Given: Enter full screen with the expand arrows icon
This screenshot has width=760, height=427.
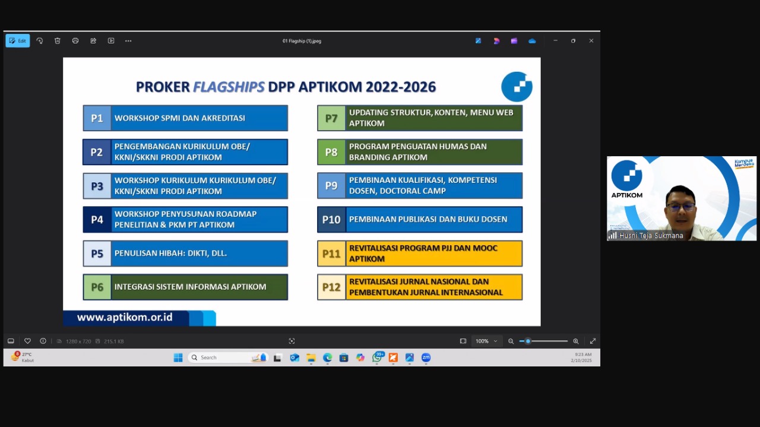Looking at the screenshot, I should pos(593,341).
